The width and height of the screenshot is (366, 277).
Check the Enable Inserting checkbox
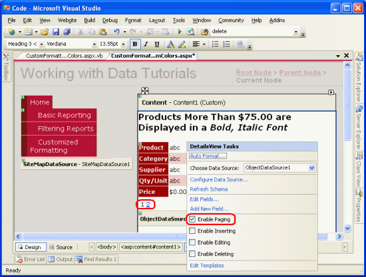(192, 231)
